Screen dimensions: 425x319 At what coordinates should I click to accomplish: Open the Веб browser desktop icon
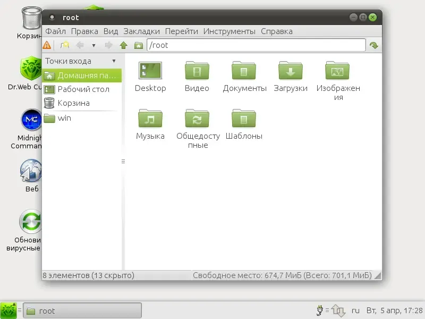(31, 176)
